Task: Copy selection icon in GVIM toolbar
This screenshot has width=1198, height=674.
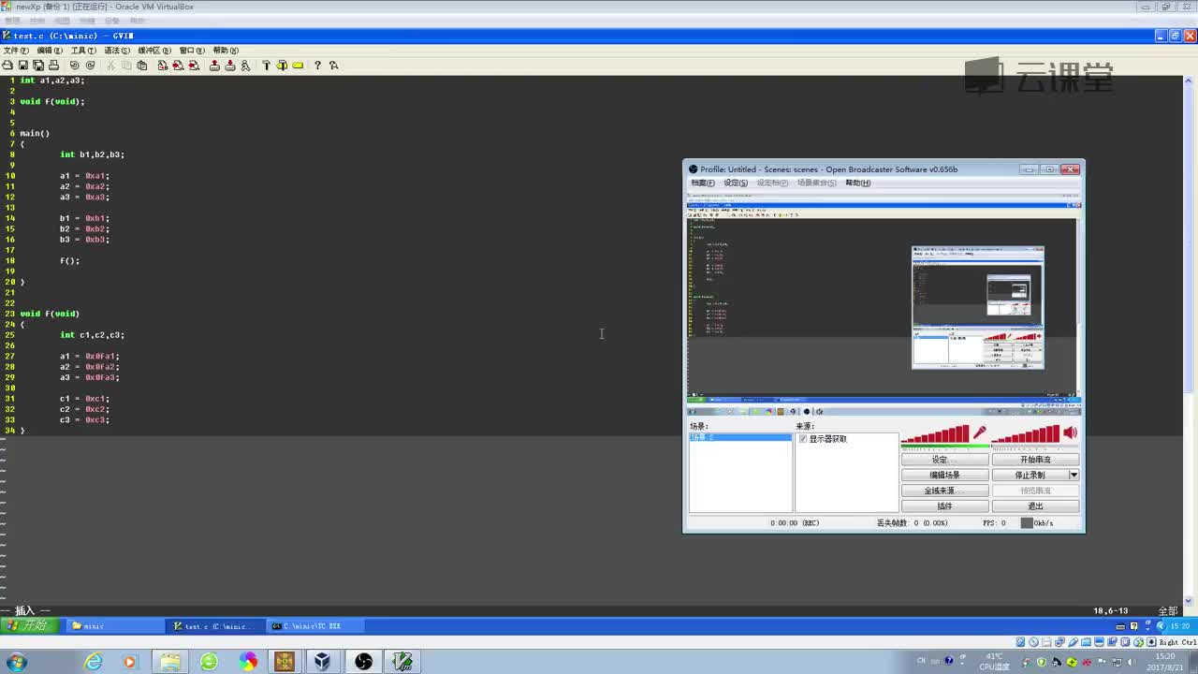Action: point(126,66)
